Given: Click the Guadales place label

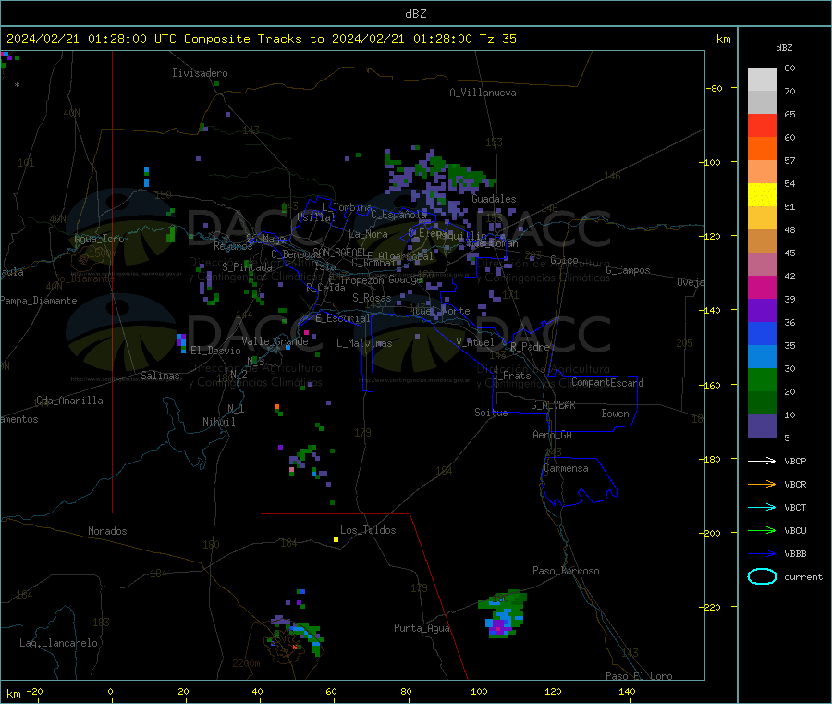Looking at the screenshot, I should [494, 199].
